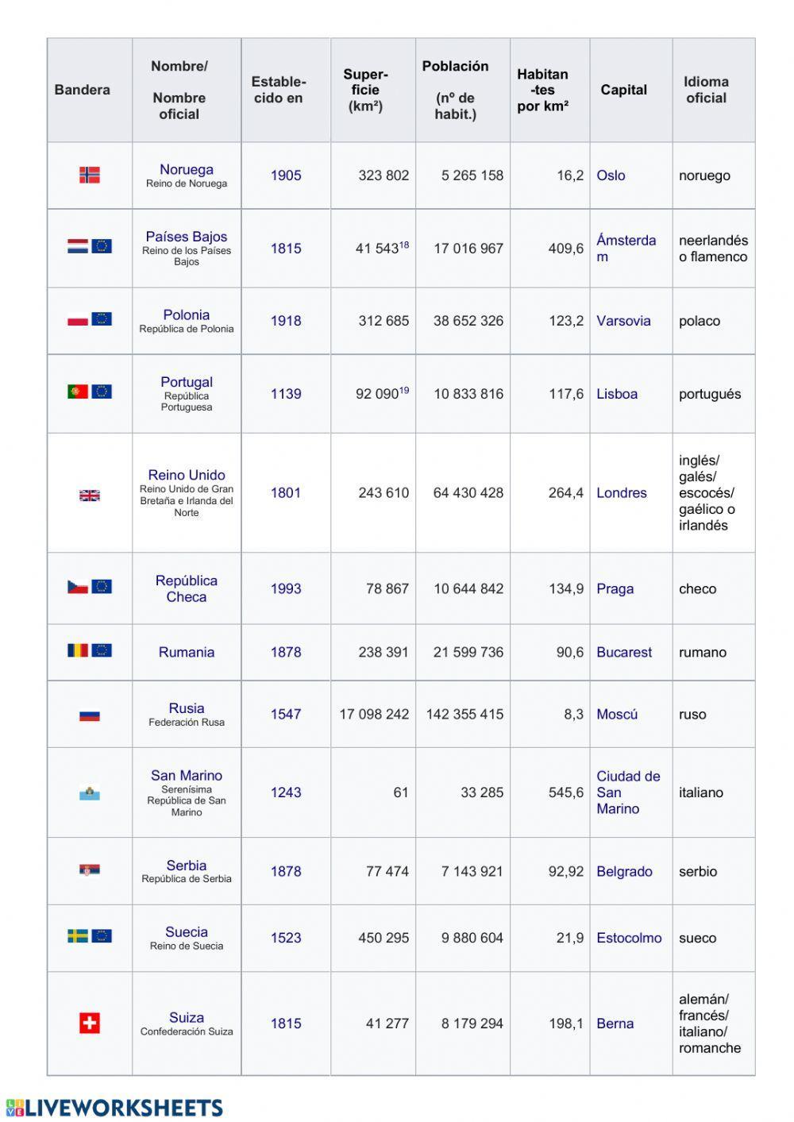Click the Sweden flag icon
This screenshot has height=1122, width=794.
click(78, 936)
